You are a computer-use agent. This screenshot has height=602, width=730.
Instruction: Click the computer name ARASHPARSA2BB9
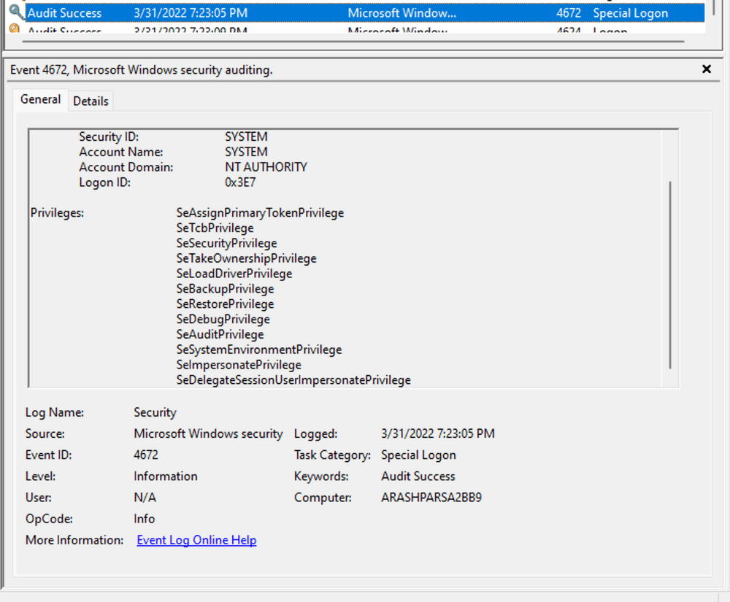coord(431,498)
